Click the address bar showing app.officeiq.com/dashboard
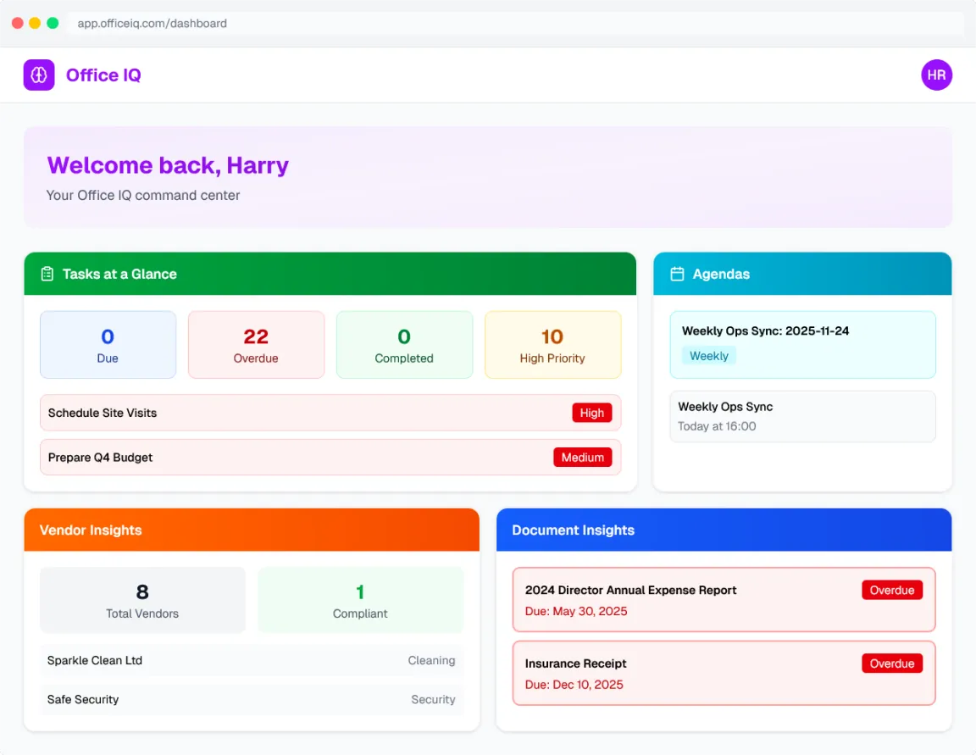976x755 pixels. pyautogui.click(x=152, y=23)
